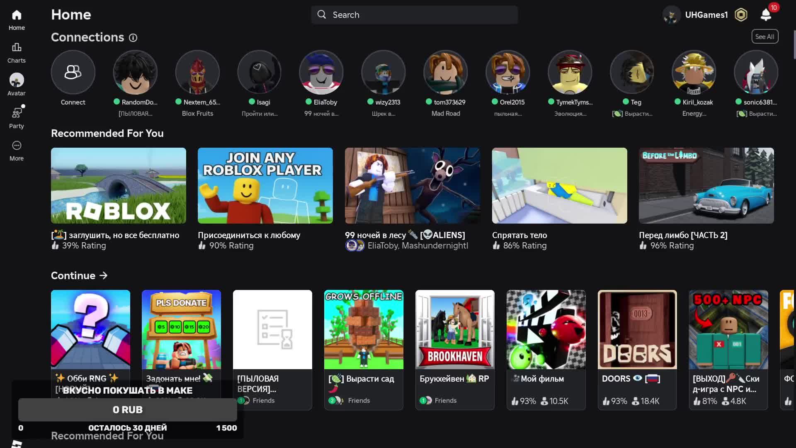This screenshot has height=448, width=796.
Task: Open the EliaToby connection avatar
Action: pos(321,73)
